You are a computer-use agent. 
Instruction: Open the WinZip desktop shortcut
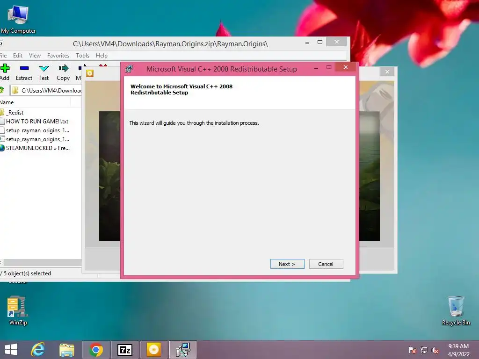pos(18,310)
